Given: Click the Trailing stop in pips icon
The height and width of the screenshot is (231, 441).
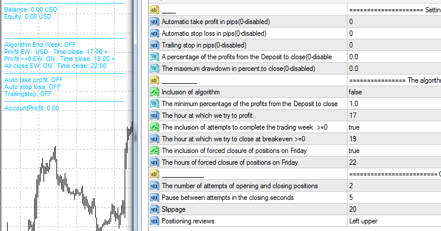Looking at the screenshot, I should tap(155, 45).
